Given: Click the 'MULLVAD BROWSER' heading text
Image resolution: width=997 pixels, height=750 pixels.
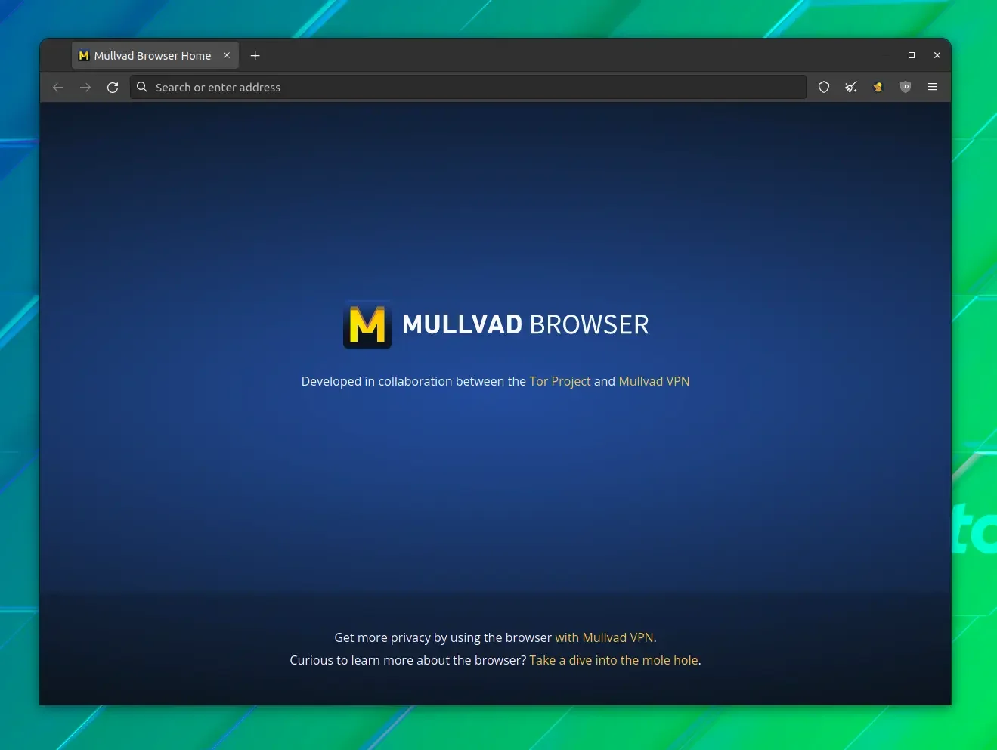Looking at the screenshot, I should coord(525,324).
